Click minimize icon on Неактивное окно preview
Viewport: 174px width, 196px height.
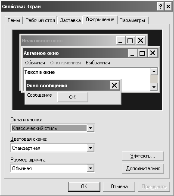(120, 41)
